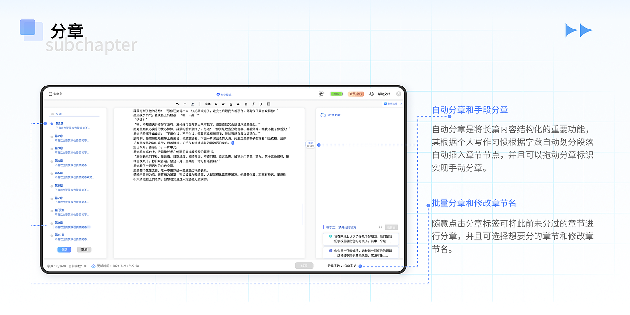Image resolution: width=630 pixels, height=315 pixels.
Task: Click the cloud save status icon
Action: point(94,266)
